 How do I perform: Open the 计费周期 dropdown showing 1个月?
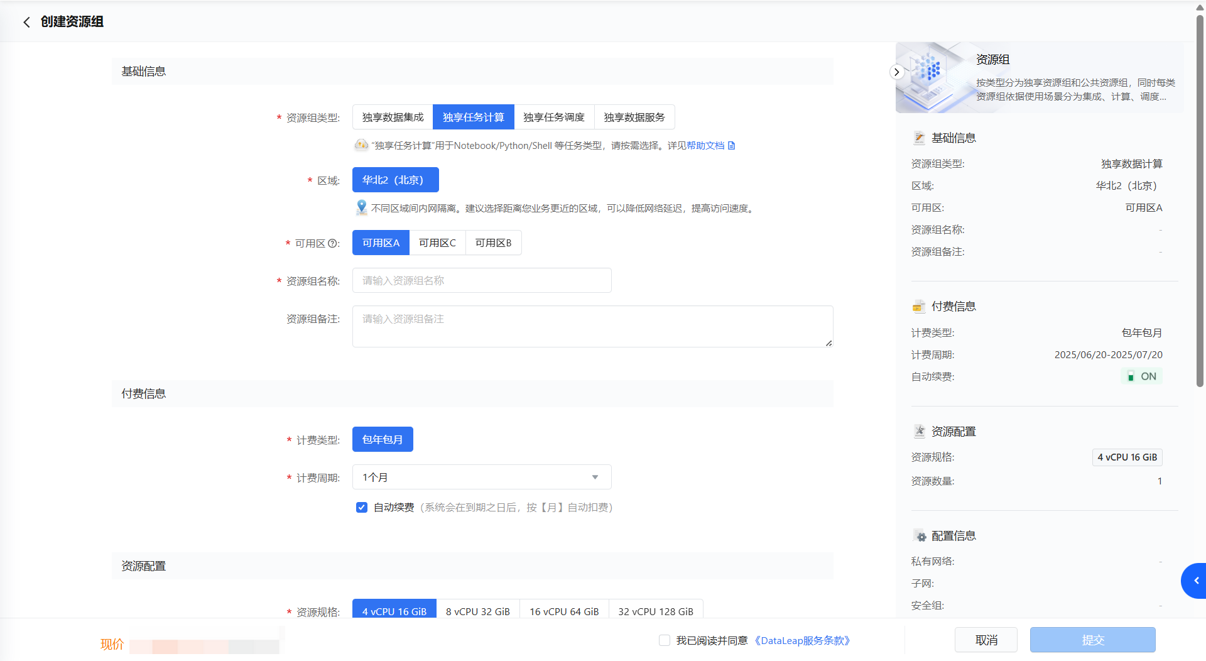point(481,478)
